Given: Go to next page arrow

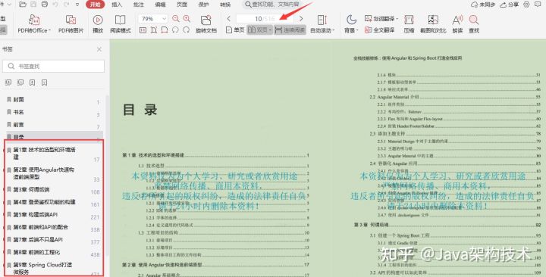Looking at the screenshot, I should 301,19.
